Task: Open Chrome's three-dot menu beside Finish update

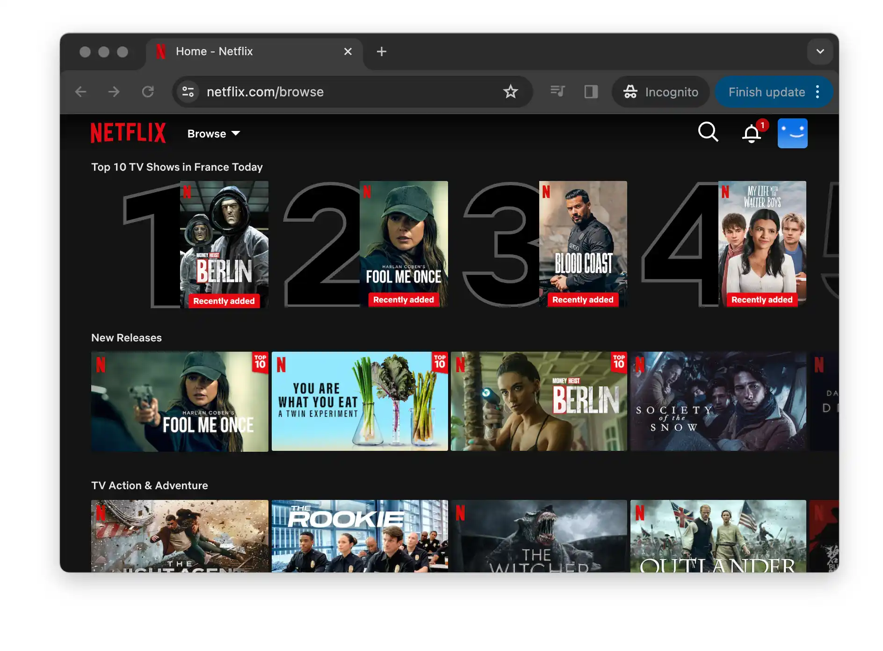Action: (817, 92)
